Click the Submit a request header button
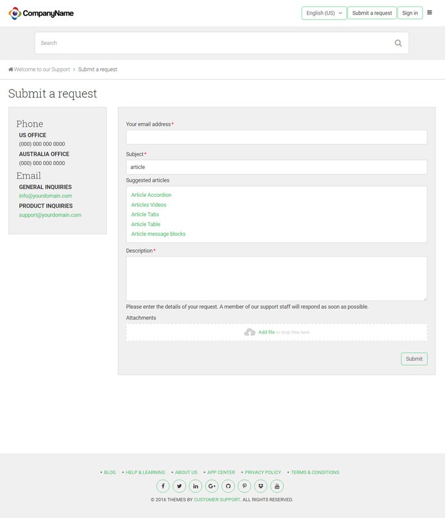The image size is (445, 518). click(x=372, y=13)
